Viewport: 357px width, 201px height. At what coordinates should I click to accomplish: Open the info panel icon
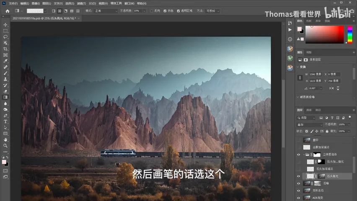[x=290, y=39]
